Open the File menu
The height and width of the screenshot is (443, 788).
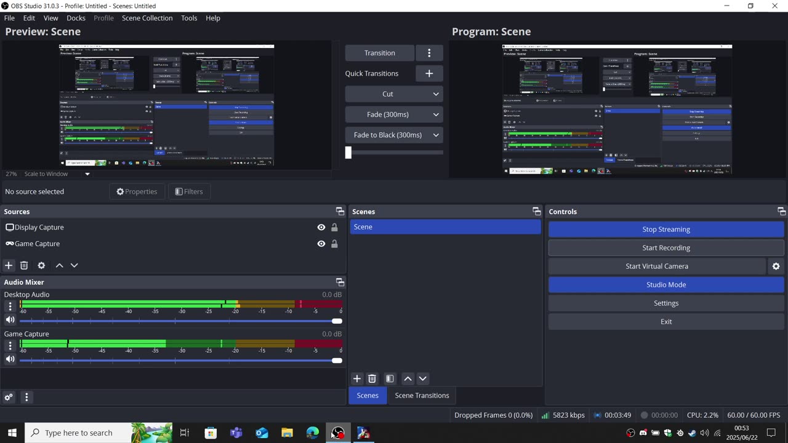9,18
